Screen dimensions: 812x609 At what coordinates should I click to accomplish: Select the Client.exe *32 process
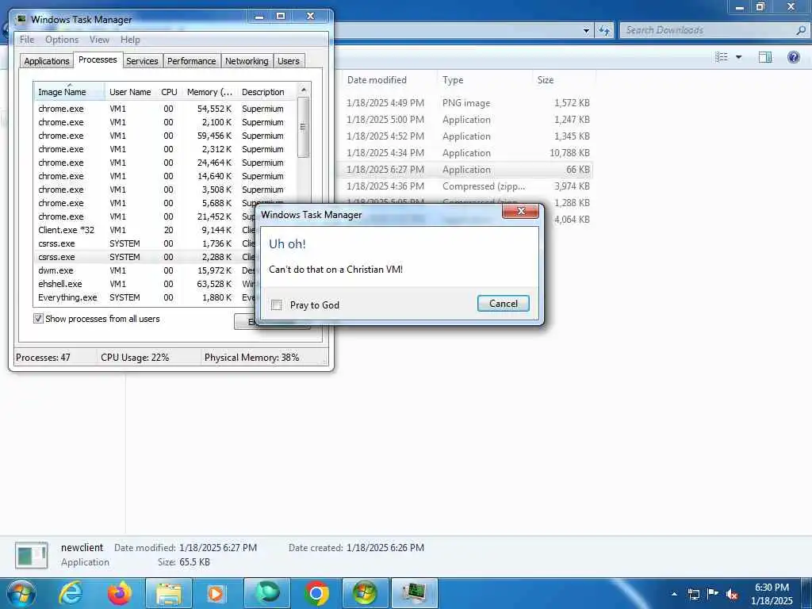coord(165,230)
